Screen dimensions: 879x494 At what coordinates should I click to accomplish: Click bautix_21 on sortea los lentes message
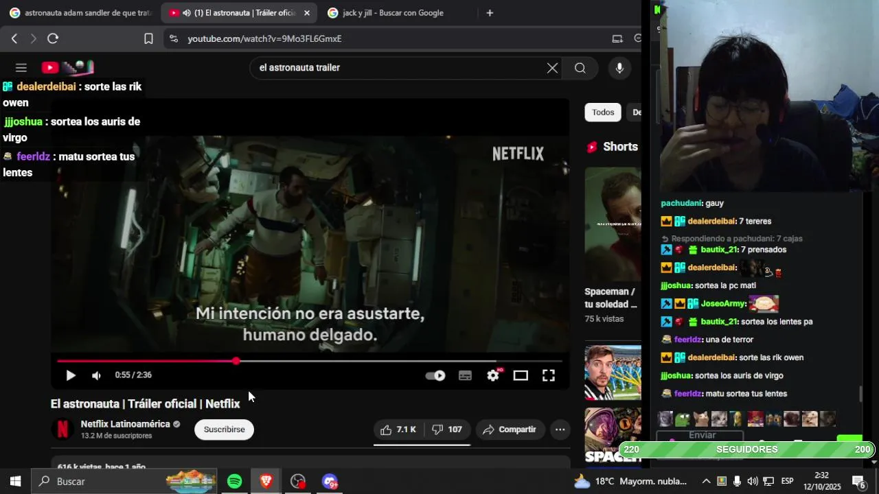click(x=719, y=322)
